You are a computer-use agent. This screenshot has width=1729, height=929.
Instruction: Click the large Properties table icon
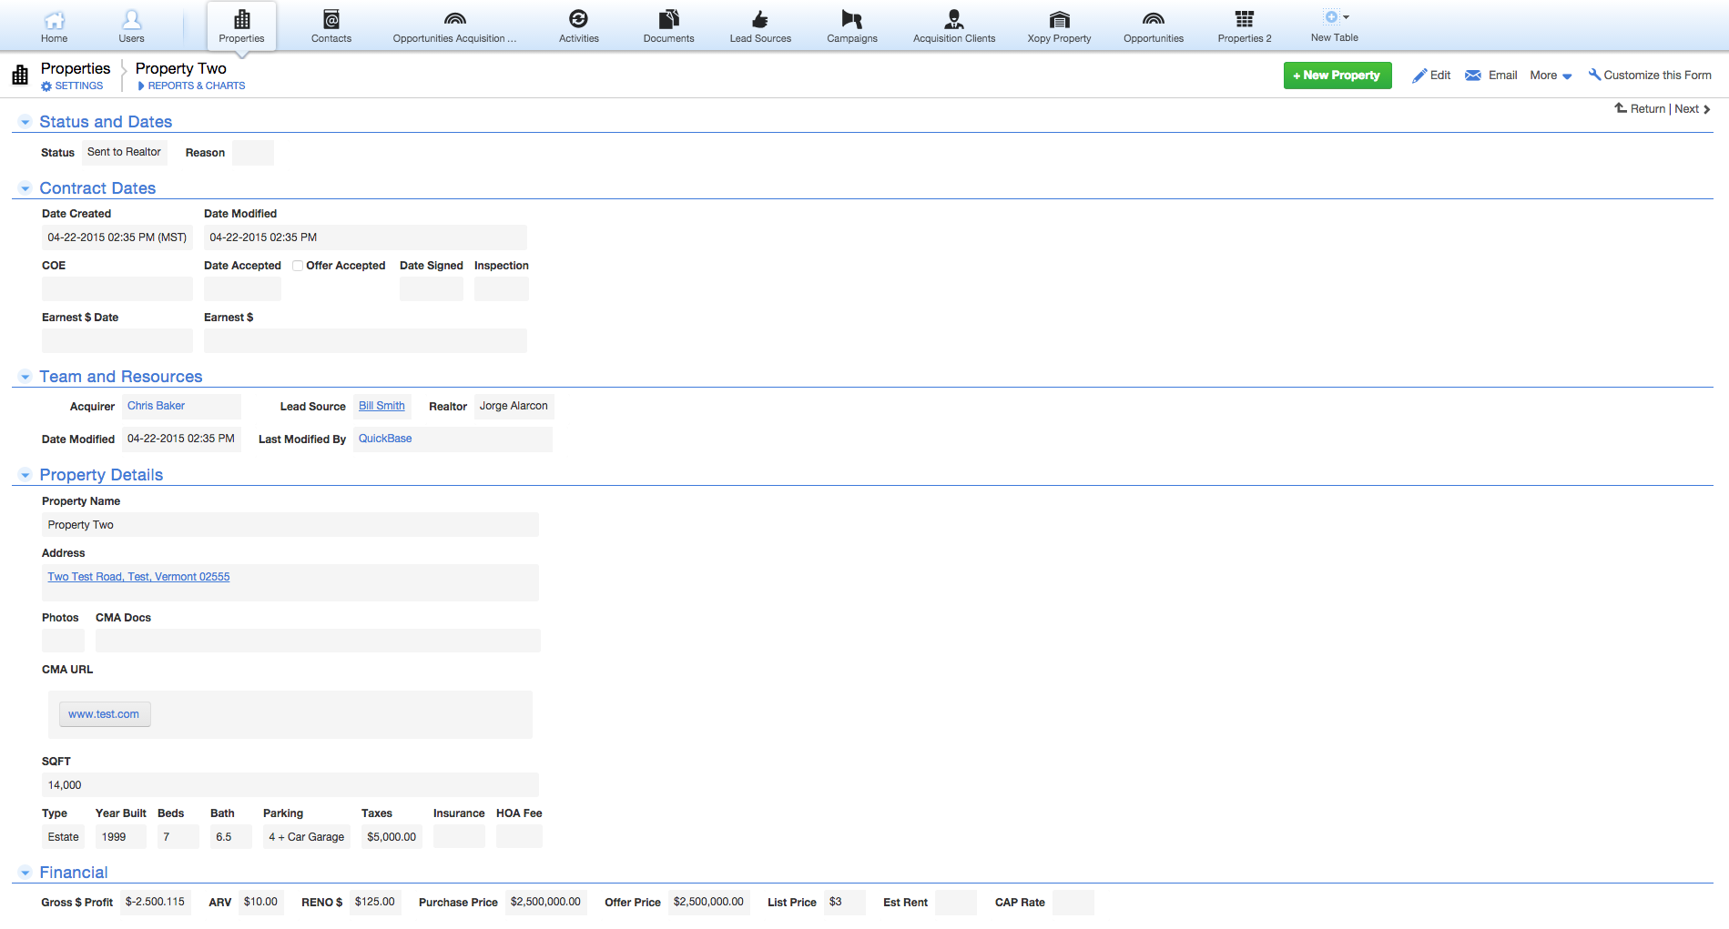click(20, 75)
